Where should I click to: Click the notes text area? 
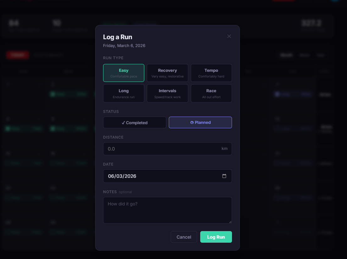click(x=167, y=210)
